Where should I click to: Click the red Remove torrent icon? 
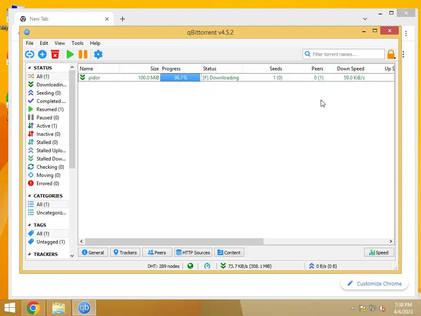[55, 54]
